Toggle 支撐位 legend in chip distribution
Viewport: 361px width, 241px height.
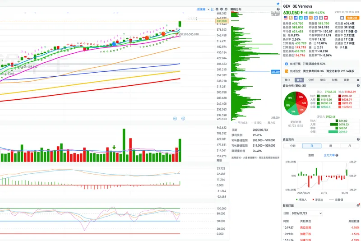pos(256,123)
